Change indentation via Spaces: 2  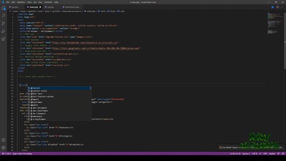246,154
